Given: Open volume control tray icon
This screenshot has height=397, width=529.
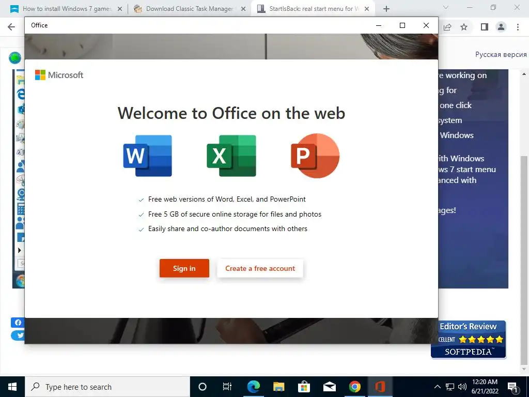Looking at the screenshot, I should (x=462, y=387).
